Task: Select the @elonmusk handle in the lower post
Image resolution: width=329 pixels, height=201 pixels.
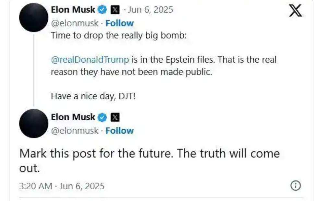Action: click(74, 131)
